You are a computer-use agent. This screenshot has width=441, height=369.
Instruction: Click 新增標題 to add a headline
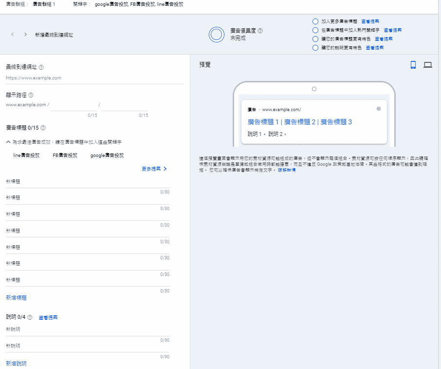click(x=17, y=298)
